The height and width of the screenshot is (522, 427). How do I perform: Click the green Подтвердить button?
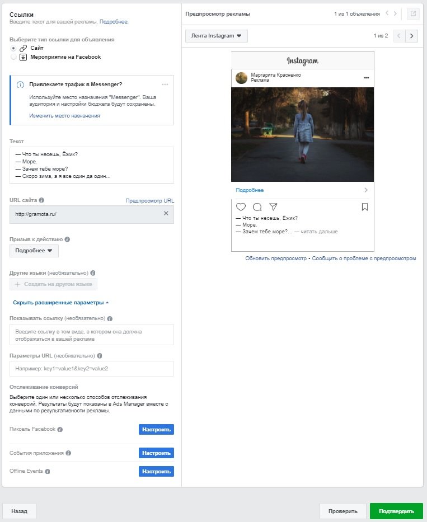coord(396,511)
